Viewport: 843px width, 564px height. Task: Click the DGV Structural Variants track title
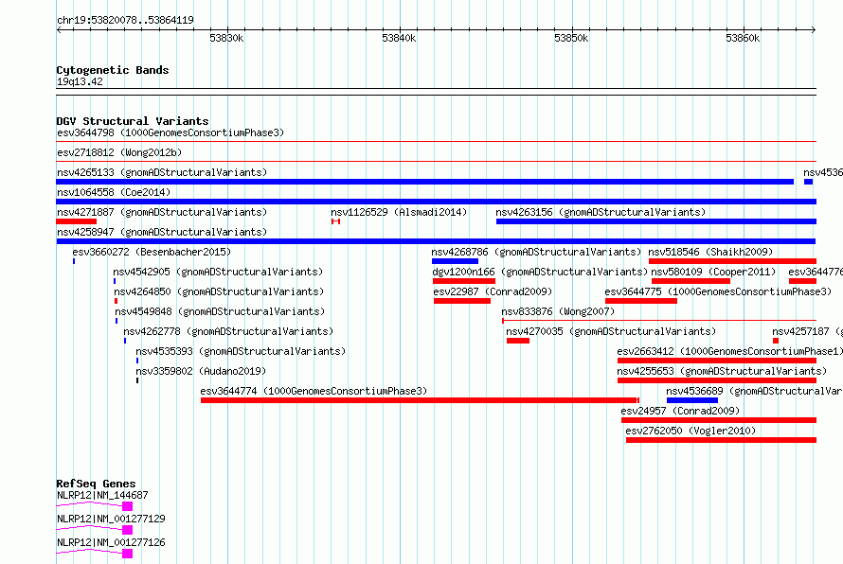click(133, 121)
